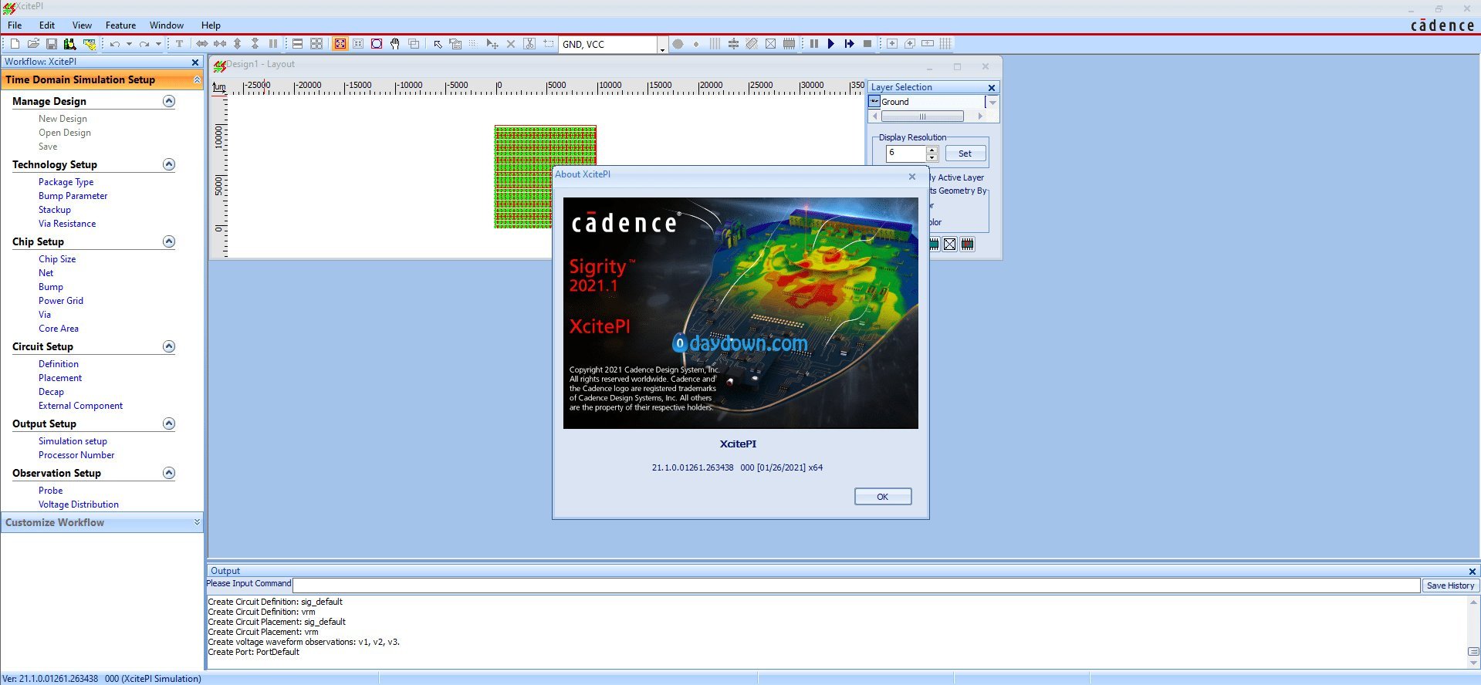Click the Delete X toolbar icon

[511, 44]
